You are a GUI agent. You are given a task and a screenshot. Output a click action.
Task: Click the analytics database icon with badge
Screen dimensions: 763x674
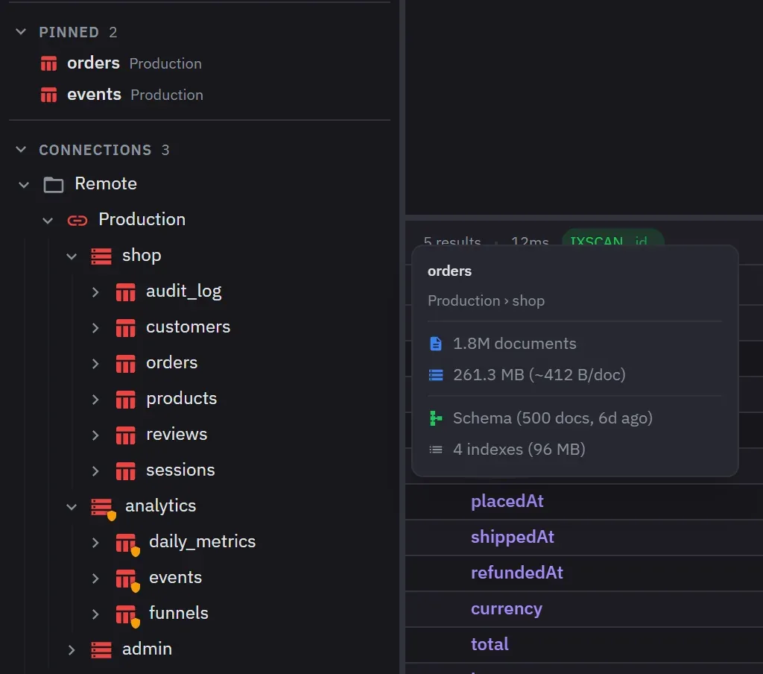click(103, 508)
